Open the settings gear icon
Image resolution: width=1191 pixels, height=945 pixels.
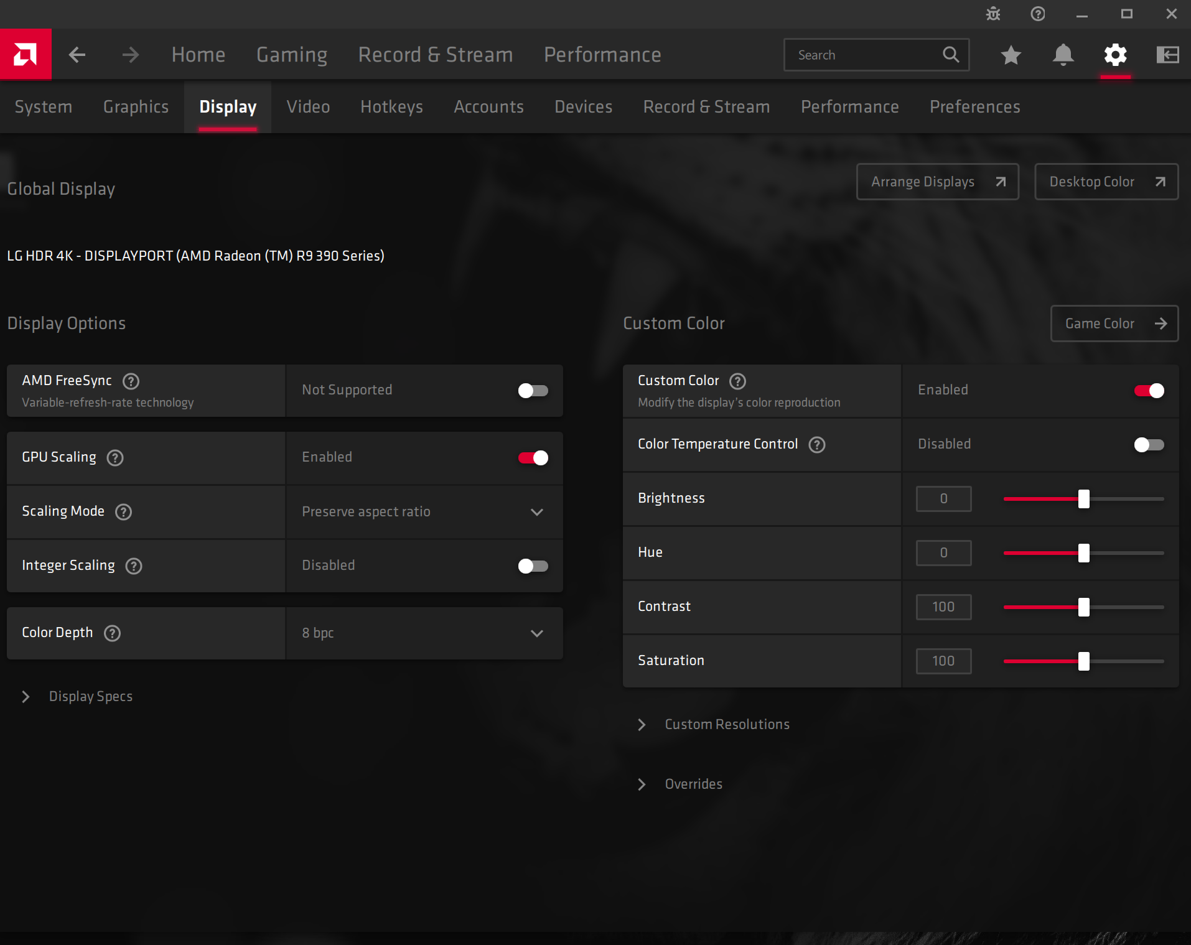1116,55
